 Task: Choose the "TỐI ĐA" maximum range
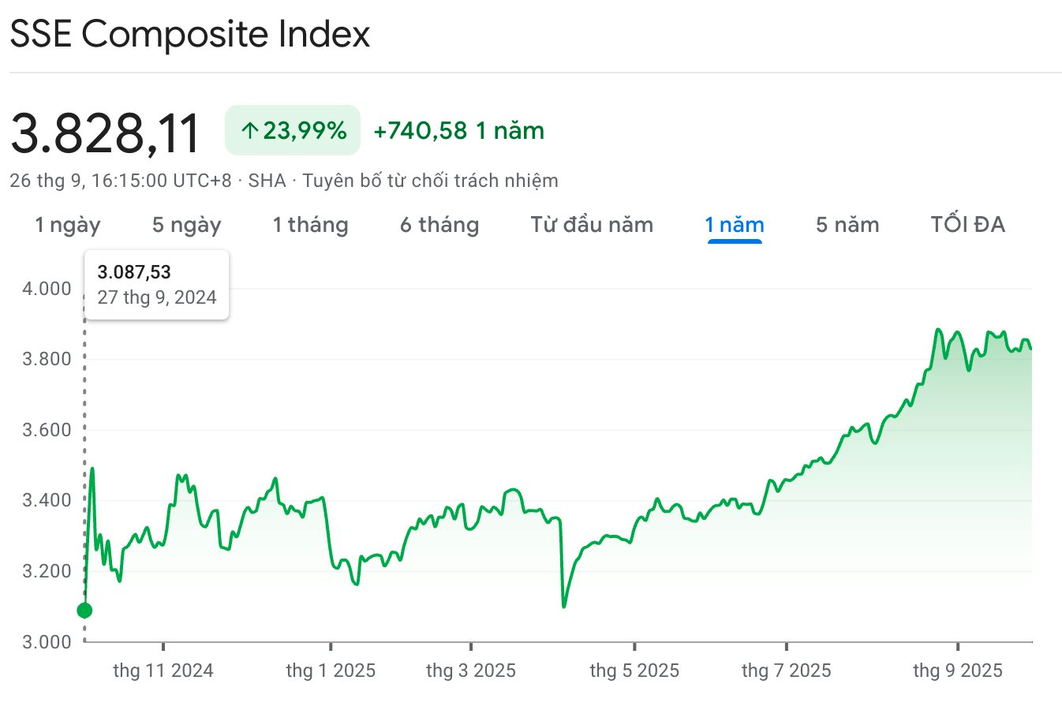(967, 225)
